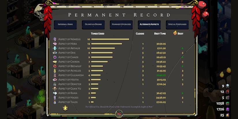
Task: Click the 26:48.19 best time value
Action: pos(161,57)
